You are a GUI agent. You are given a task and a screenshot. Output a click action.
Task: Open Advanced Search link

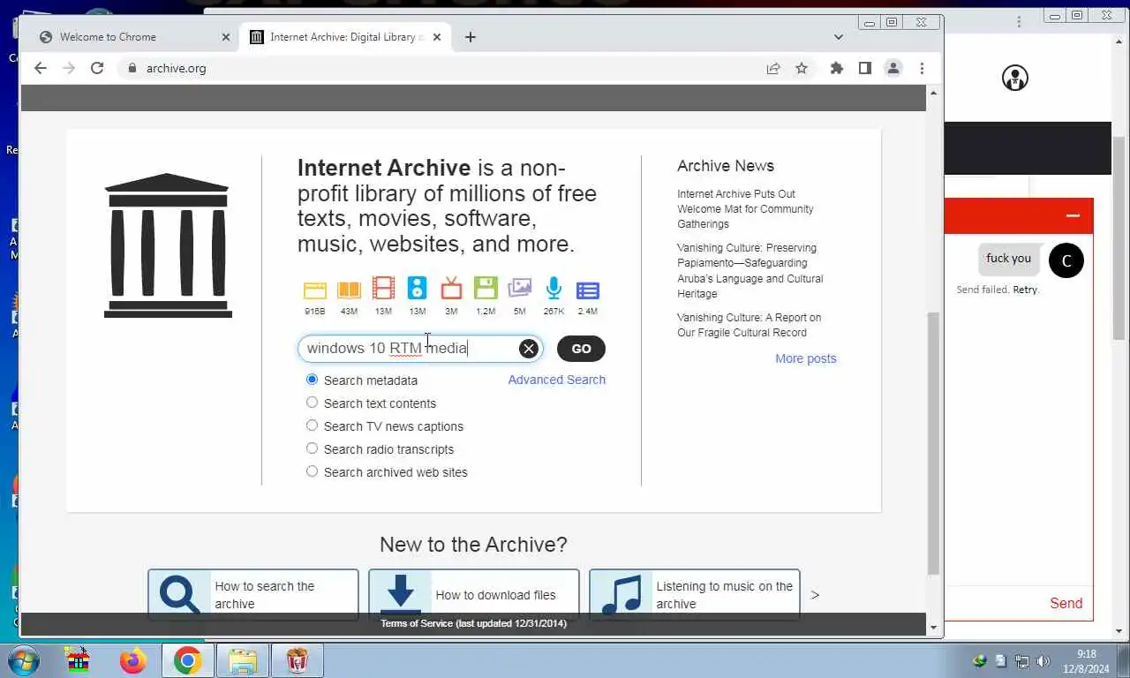[557, 380]
